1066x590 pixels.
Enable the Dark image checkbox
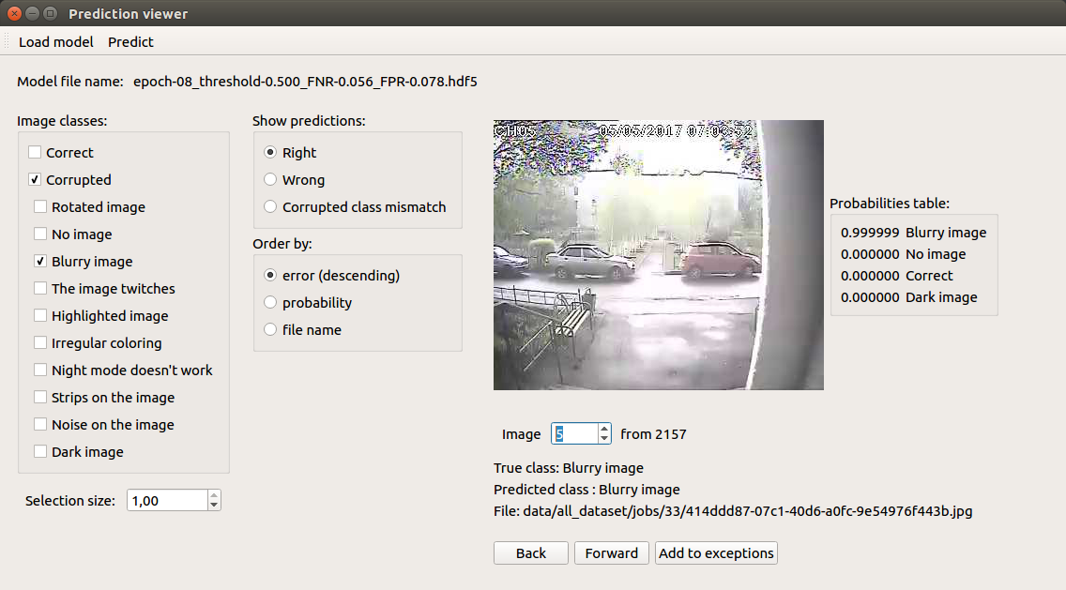[40, 452]
